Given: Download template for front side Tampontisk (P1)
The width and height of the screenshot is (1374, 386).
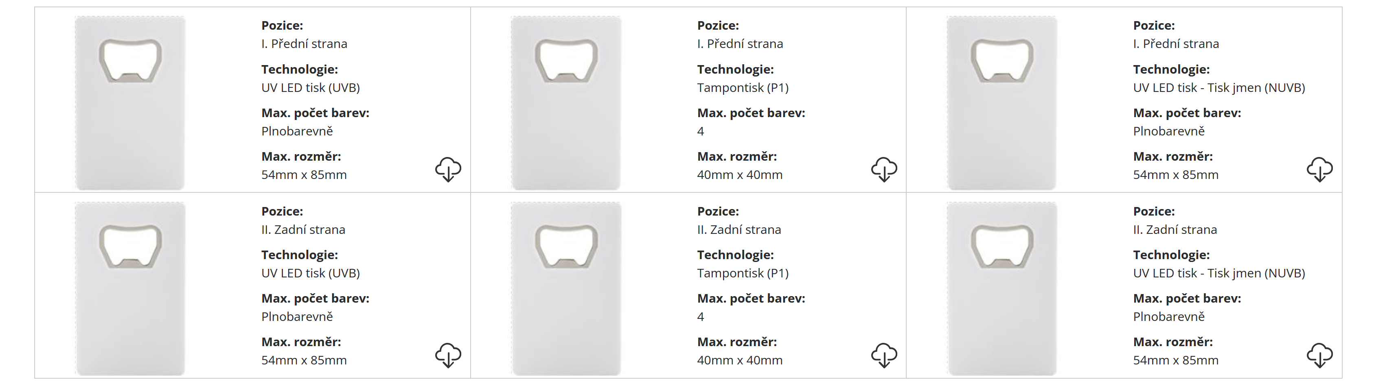Looking at the screenshot, I should pyautogui.click(x=884, y=170).
